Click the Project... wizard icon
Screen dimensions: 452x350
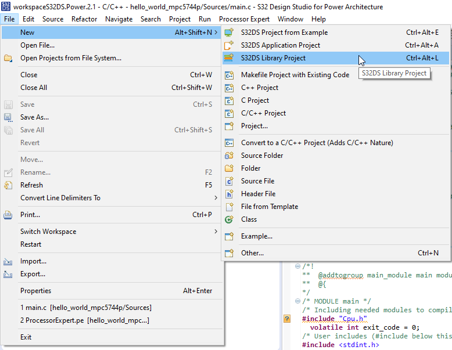(x=229, y=126)
